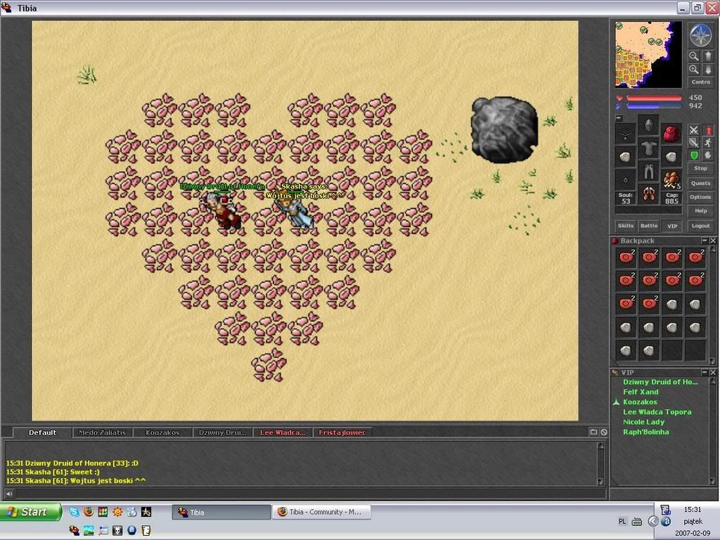Switch to the Fristajlowiec chat tab
Viewport: 720px width, 540px height.
[x=342, y=432]
